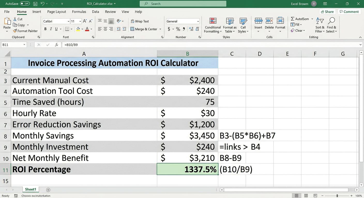
Task: Open the Page Layout tab
Action: 57,12
